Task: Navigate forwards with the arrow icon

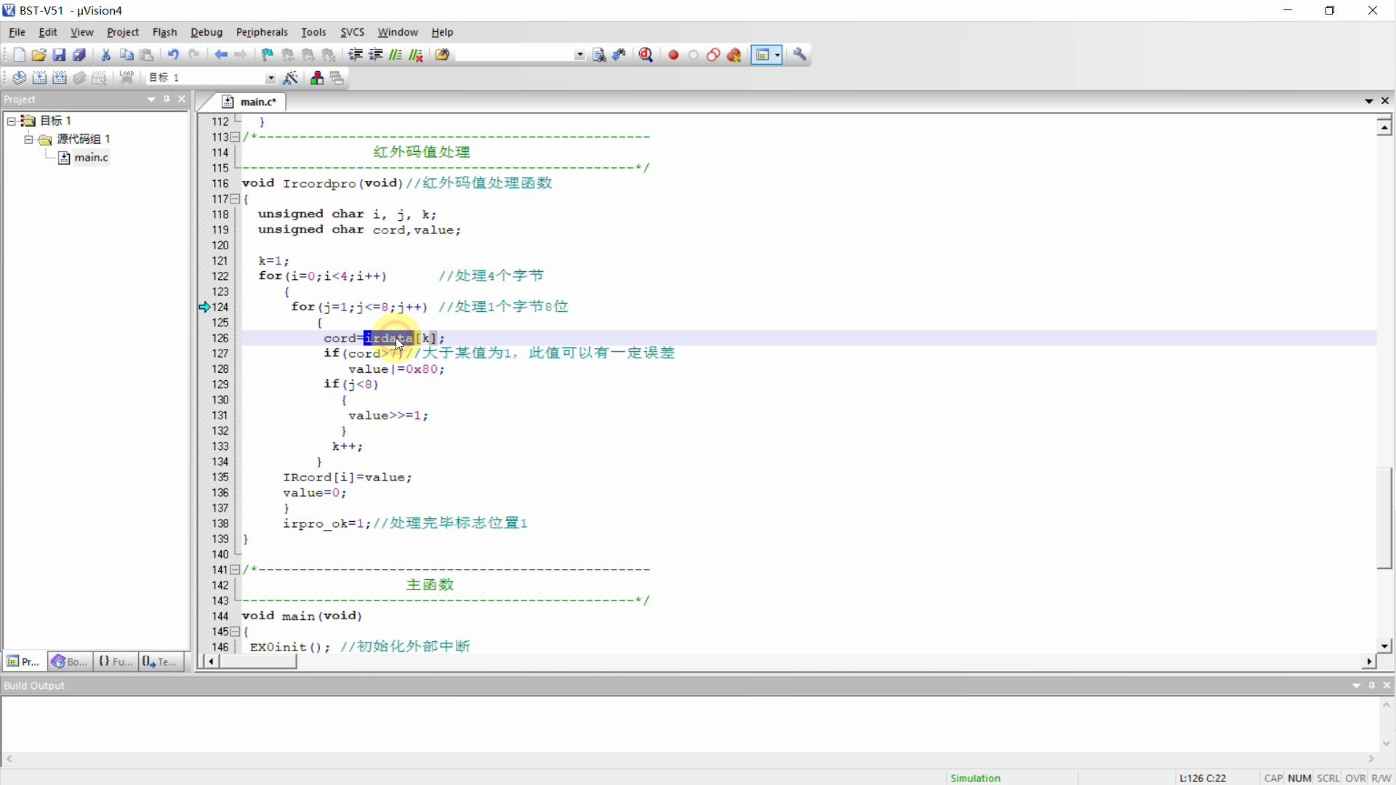Action: (x=241, y=55)
